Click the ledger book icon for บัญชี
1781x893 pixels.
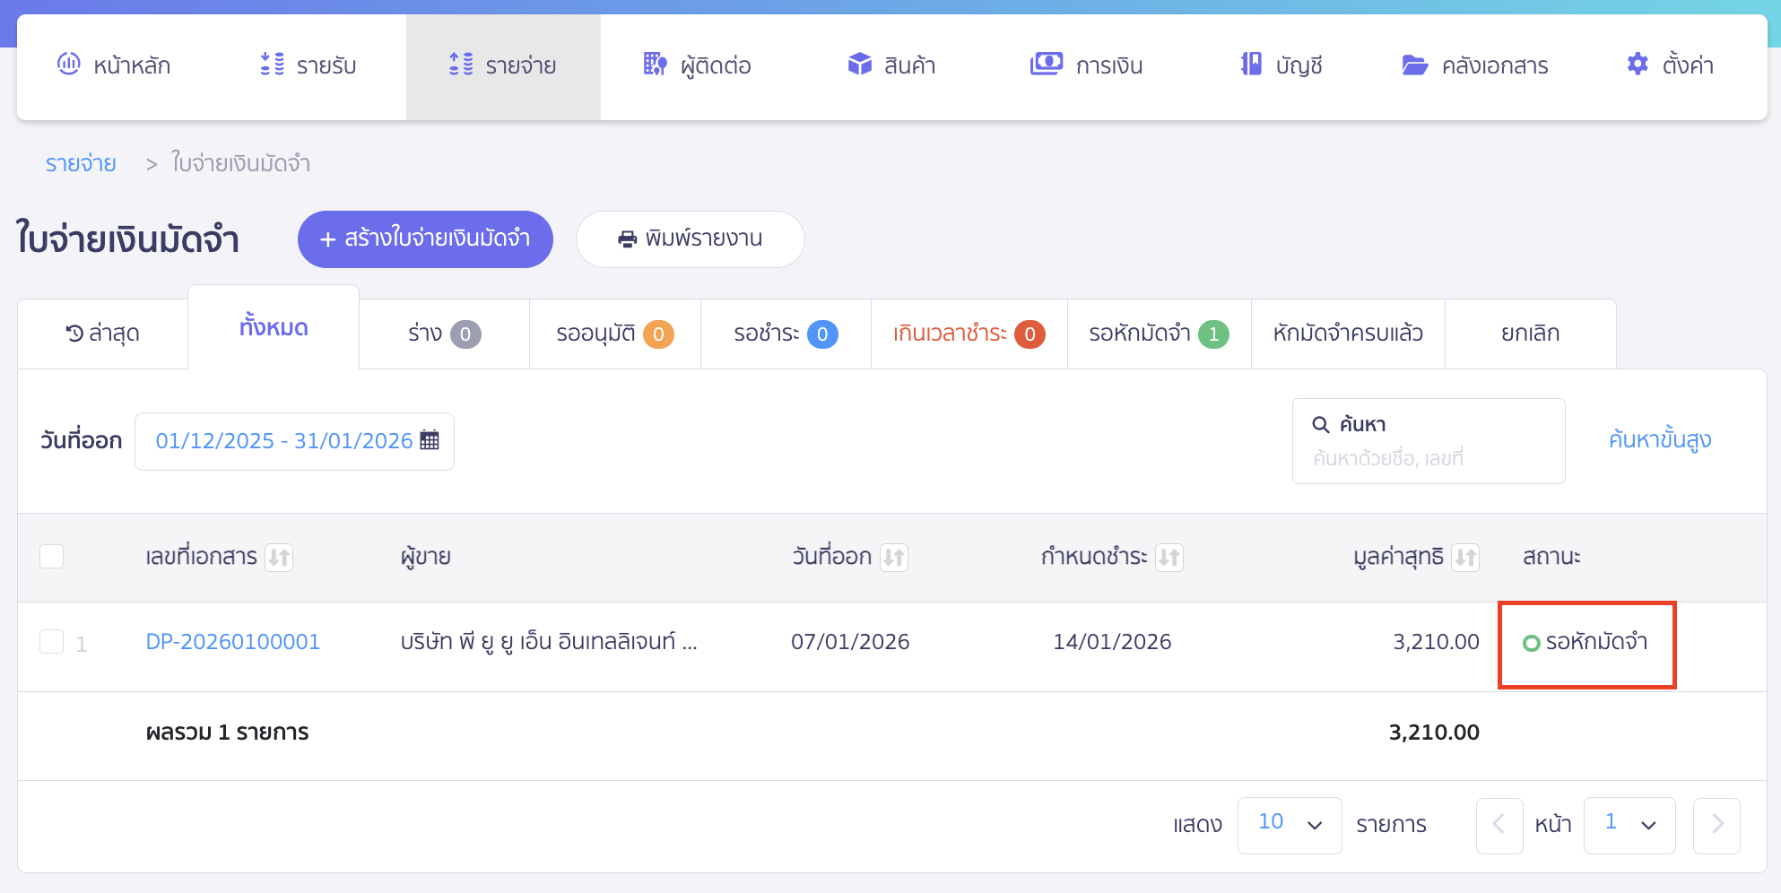click(1251, 65)
